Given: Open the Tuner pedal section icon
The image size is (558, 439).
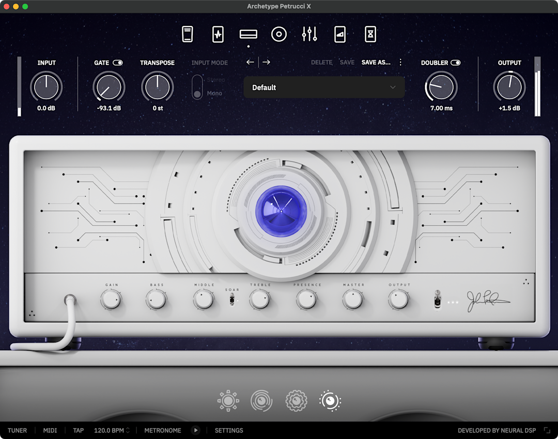Looking at the screenshot, I should [x=187, y=34].
